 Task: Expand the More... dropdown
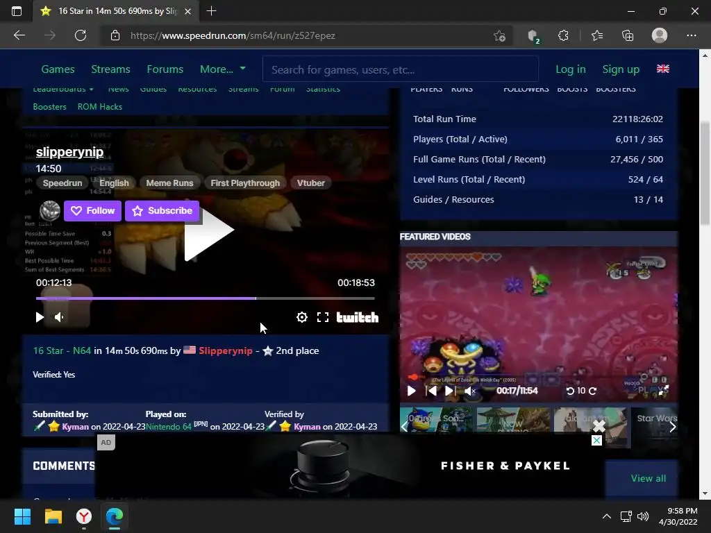(223, 69)
